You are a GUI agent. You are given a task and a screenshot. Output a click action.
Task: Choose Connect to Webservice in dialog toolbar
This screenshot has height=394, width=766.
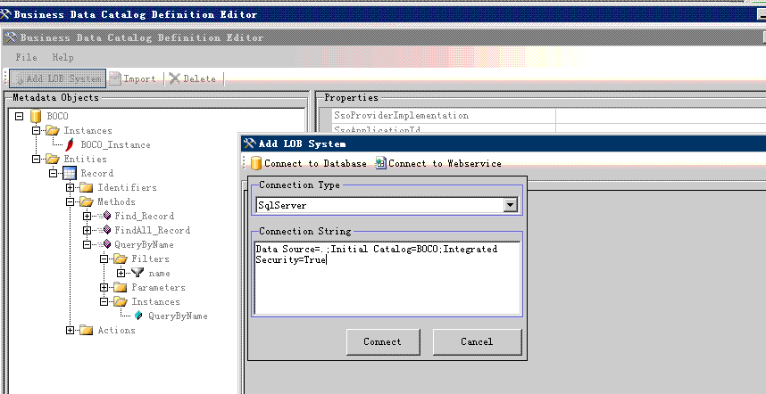point(438,163)
